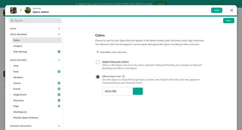Open the Course feature settings
This screenshot has height=130, width=242.
17,83
